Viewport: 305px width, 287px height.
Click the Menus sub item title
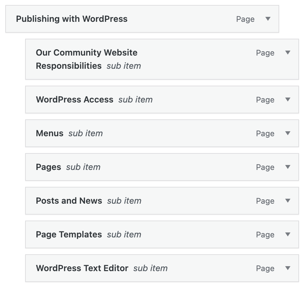50,133
